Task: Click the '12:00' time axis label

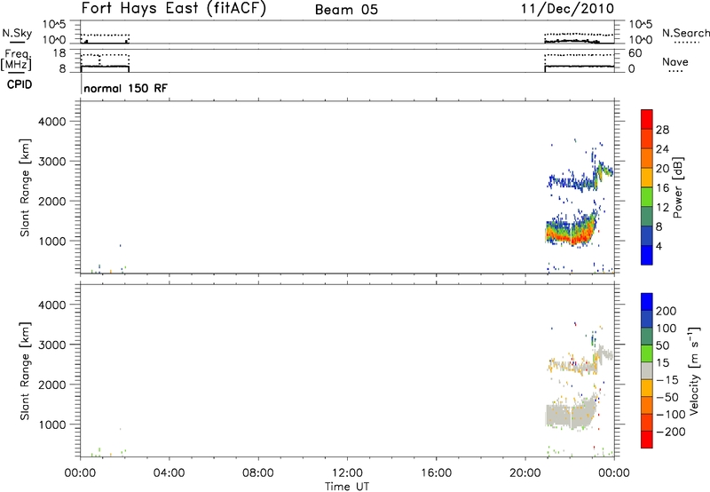Action: click(347, 473)
